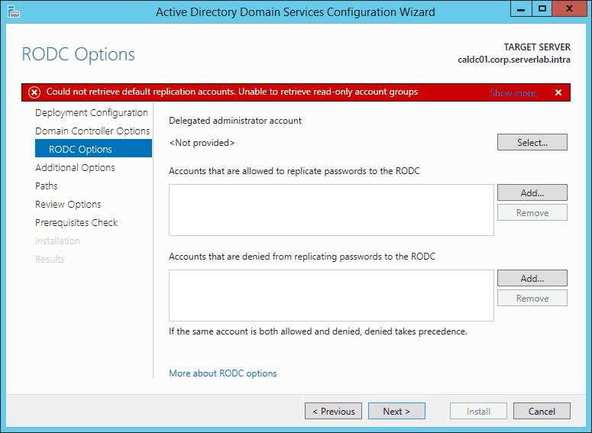592x433 pixels.
Task: Click the error message text in banner
Action: [x=231, y=92]
